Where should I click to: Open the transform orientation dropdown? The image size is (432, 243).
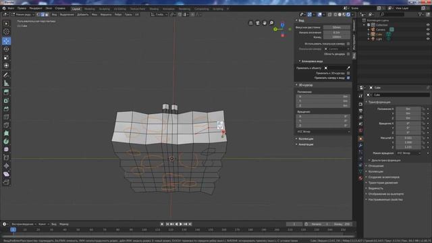pos(159,15)
